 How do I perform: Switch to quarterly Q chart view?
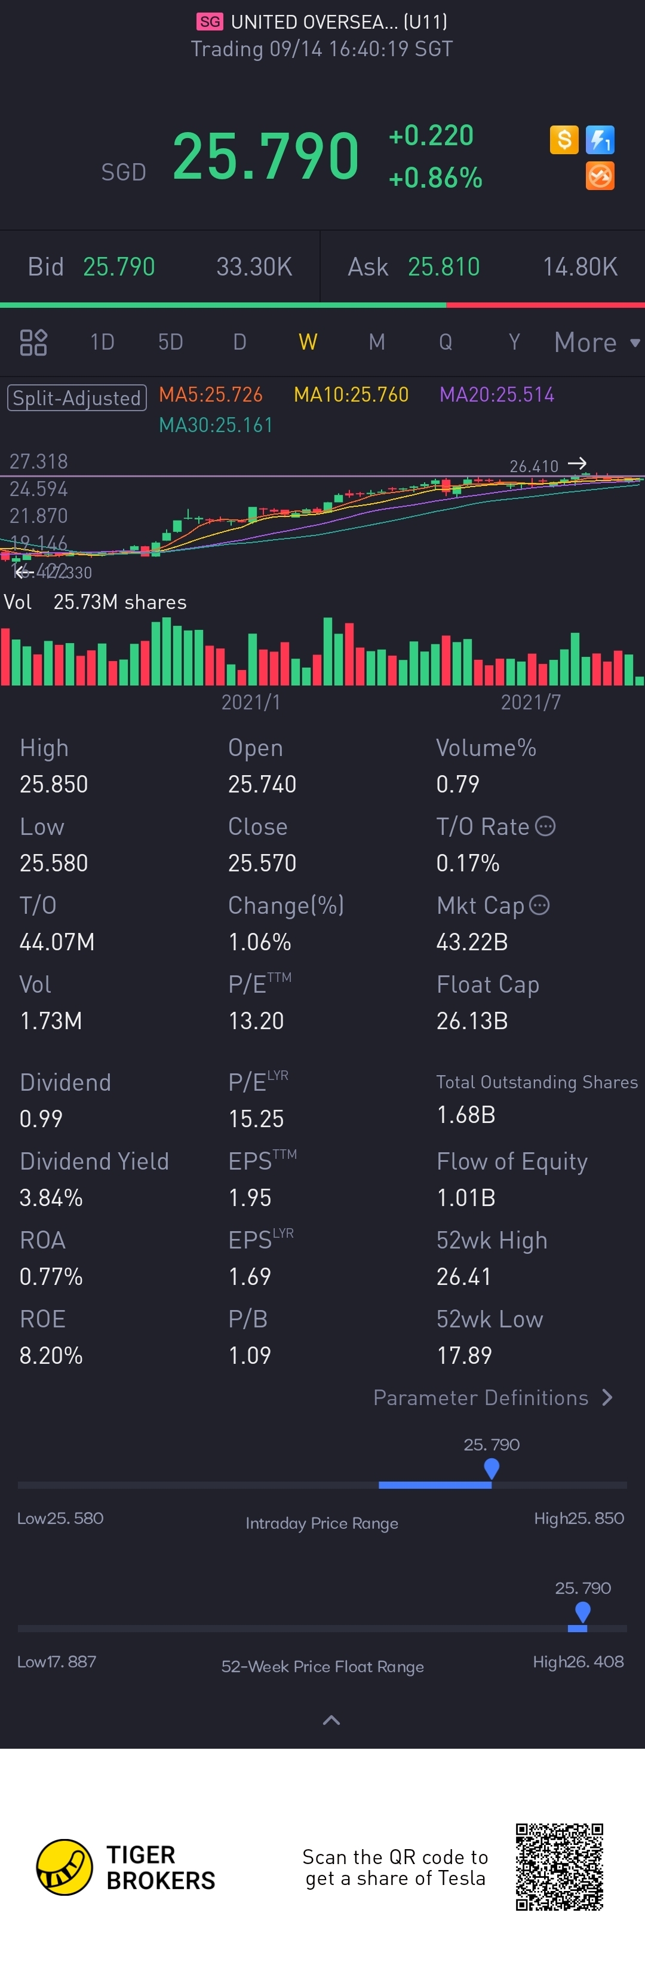[x=446, y=341]
